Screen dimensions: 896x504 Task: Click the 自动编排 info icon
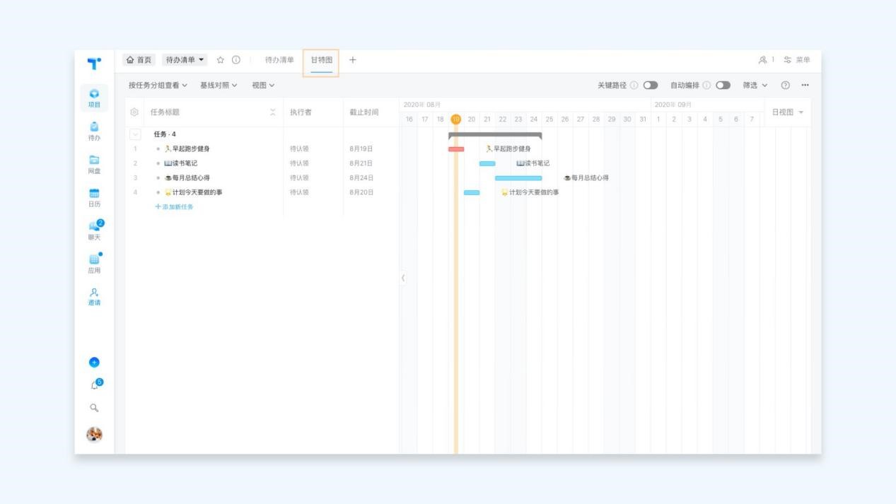pyautogui.click(x=706, y=85)
